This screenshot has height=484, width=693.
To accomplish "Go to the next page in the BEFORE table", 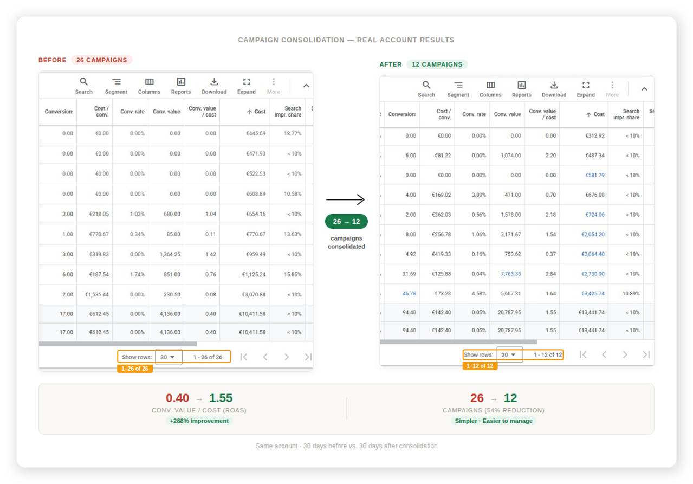I will click(x=286, y=356).
